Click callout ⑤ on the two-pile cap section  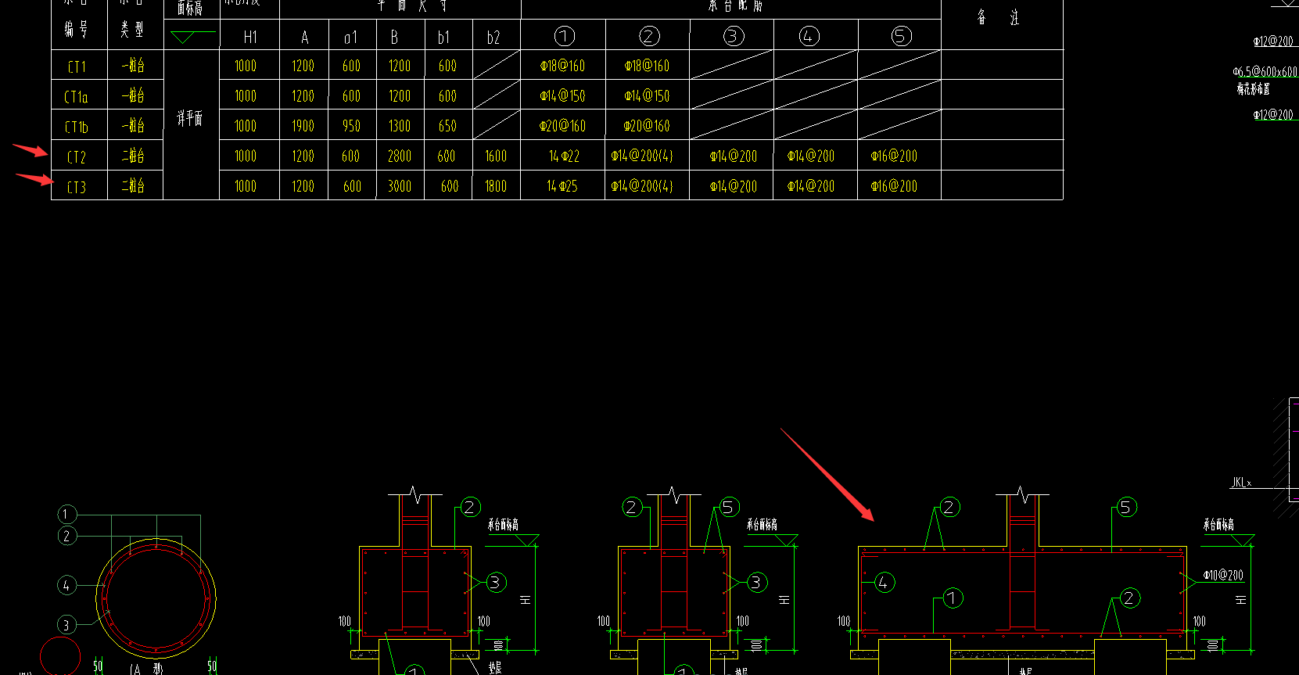(1125, 508)
